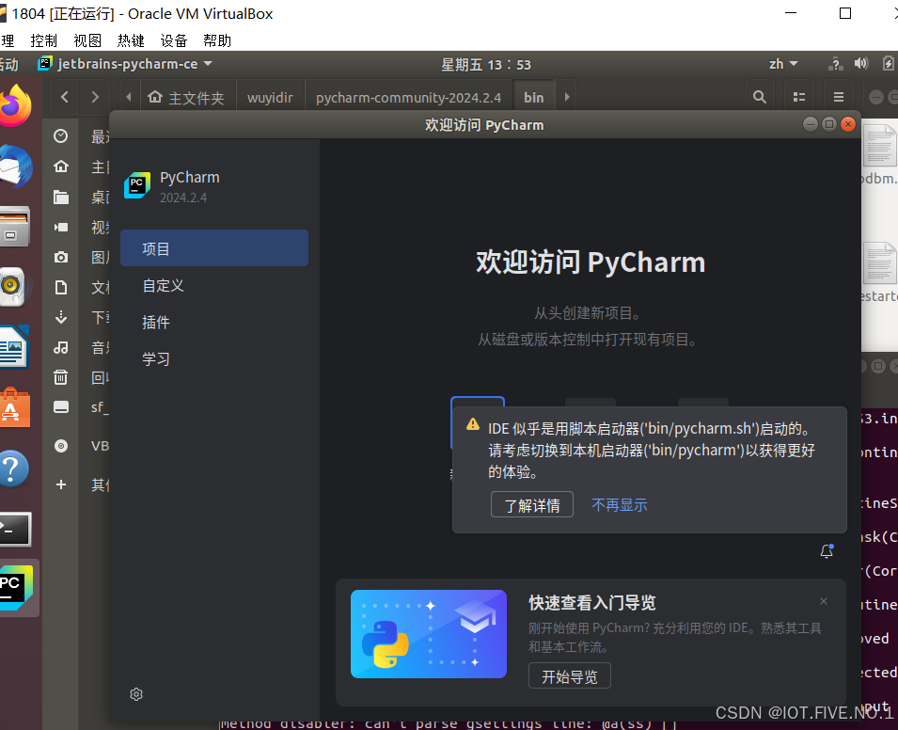Open file manager search icon
Viewport: 898px width, 730px height.
tap(760, 97)
